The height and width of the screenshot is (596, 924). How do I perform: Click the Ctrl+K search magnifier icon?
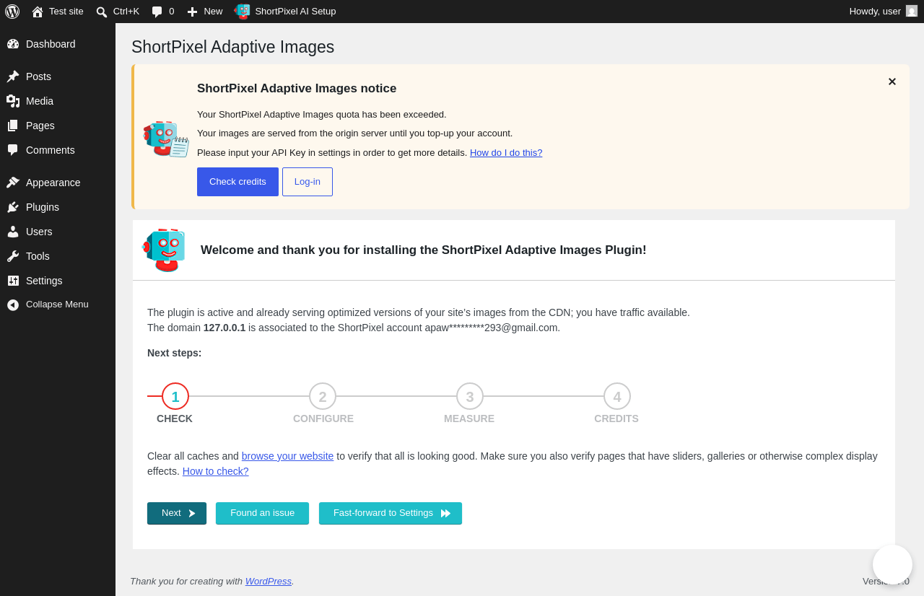click(102, 12)
